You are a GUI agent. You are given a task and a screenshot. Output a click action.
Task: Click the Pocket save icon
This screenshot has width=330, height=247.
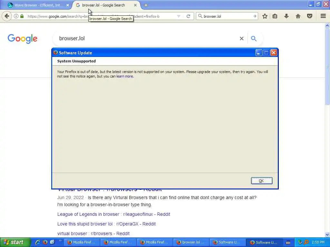click(310, 16)
